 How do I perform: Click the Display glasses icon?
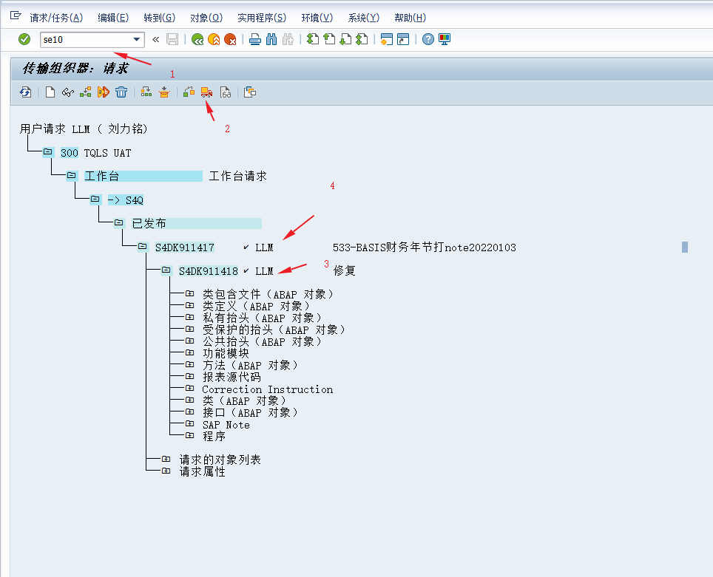tap(68, 92)
